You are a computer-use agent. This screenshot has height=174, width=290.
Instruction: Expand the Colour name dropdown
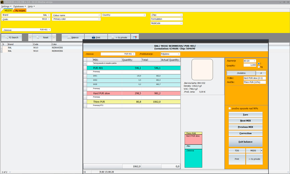point(99,15)
